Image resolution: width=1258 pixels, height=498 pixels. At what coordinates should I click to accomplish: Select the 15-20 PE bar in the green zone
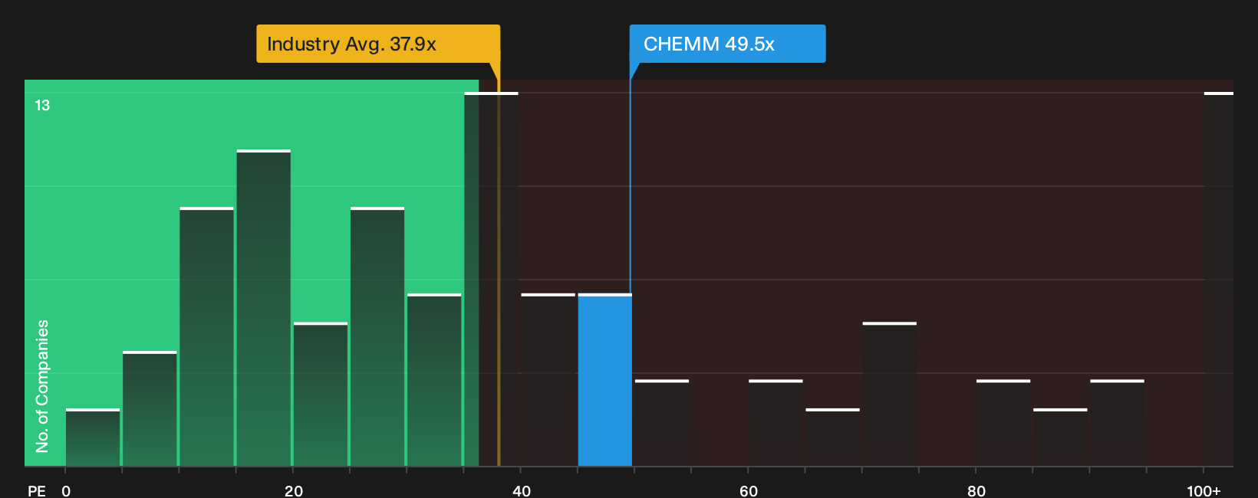[264, 308]
